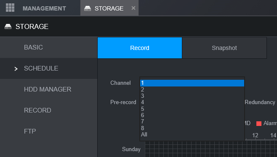Pick channel 8 from the list
Image resolution: width=277 pixels, height=157 pixels.
click(x=192, y=128)
